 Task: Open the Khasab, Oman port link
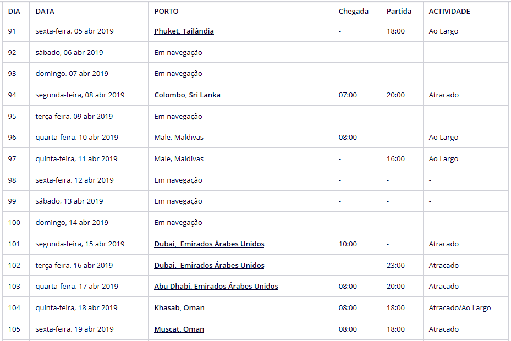click(x=179, y=308)
